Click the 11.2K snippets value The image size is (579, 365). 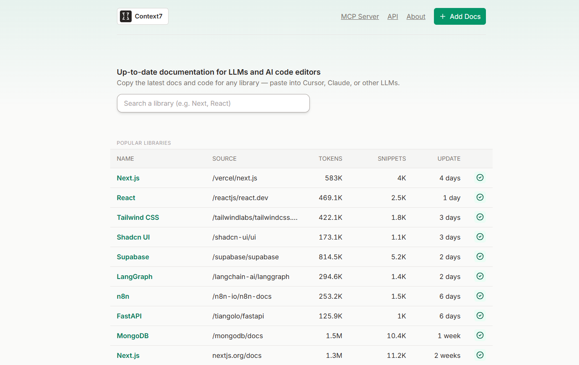click(396, 355)
